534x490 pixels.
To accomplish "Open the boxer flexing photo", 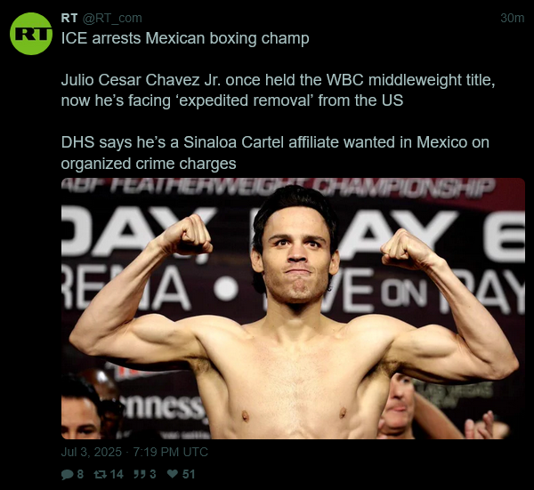I will (293, 309).
